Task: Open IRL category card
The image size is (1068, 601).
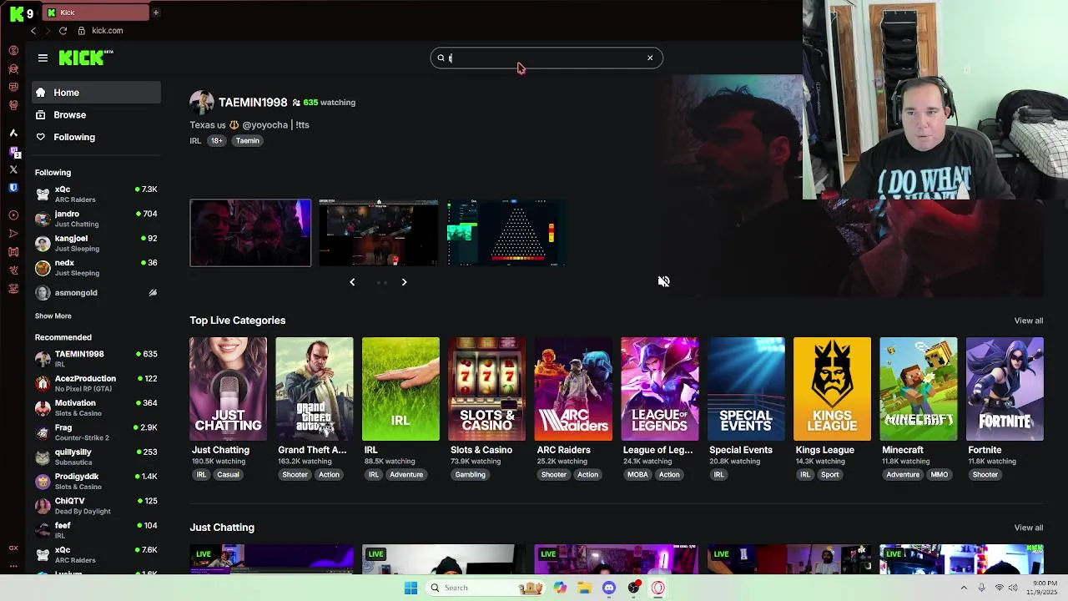Action: click(x=400, y=389)
